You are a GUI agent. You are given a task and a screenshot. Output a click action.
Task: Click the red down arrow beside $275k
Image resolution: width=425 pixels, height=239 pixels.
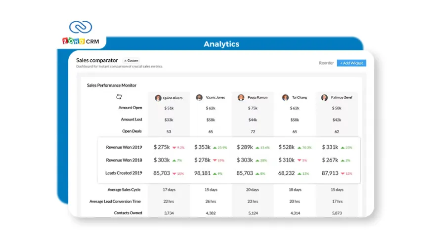point(174,147)
